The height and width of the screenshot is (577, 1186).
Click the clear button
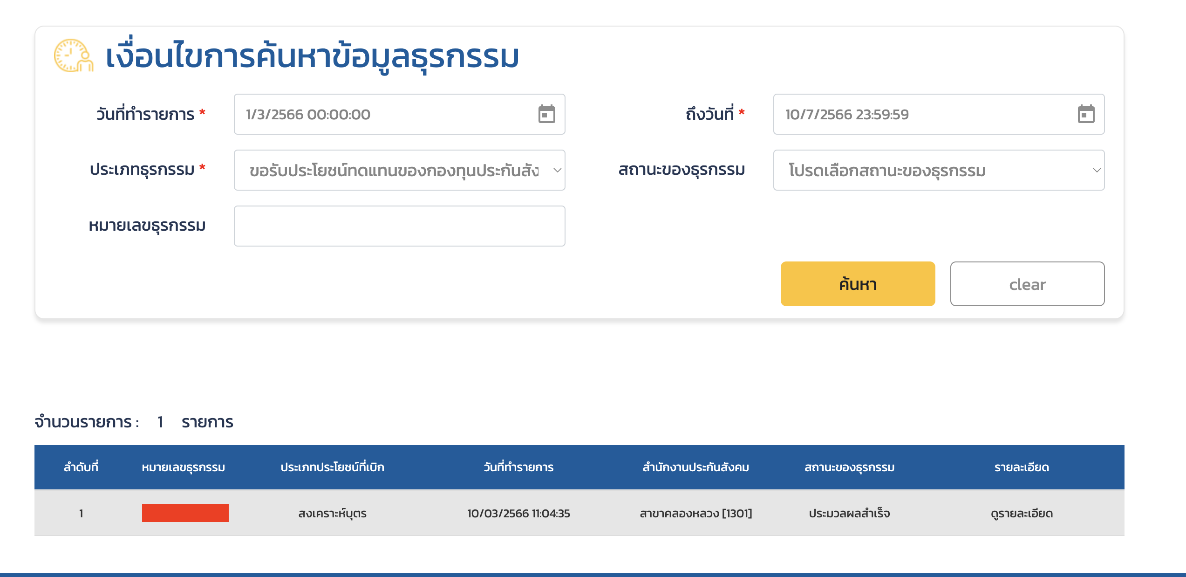click(x=1027, y=284)
